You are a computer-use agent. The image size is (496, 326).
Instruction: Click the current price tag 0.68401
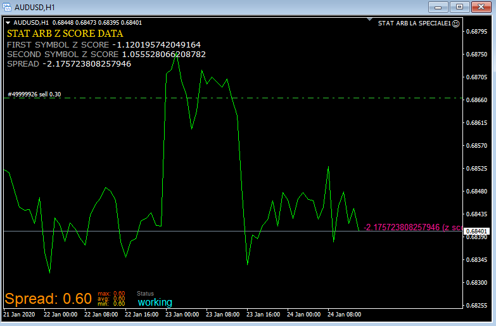click(x=476, y=231)
